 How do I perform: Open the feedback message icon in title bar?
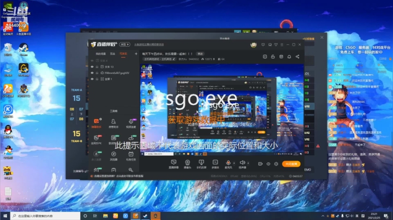[x=263, y=45]
